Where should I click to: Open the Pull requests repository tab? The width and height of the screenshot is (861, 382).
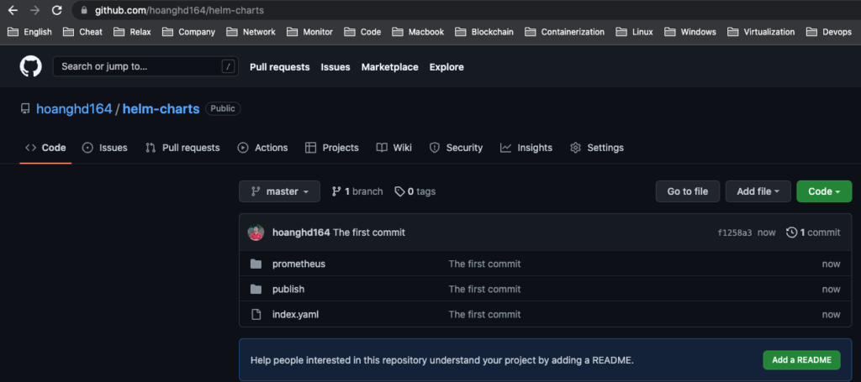coord(182,148)
